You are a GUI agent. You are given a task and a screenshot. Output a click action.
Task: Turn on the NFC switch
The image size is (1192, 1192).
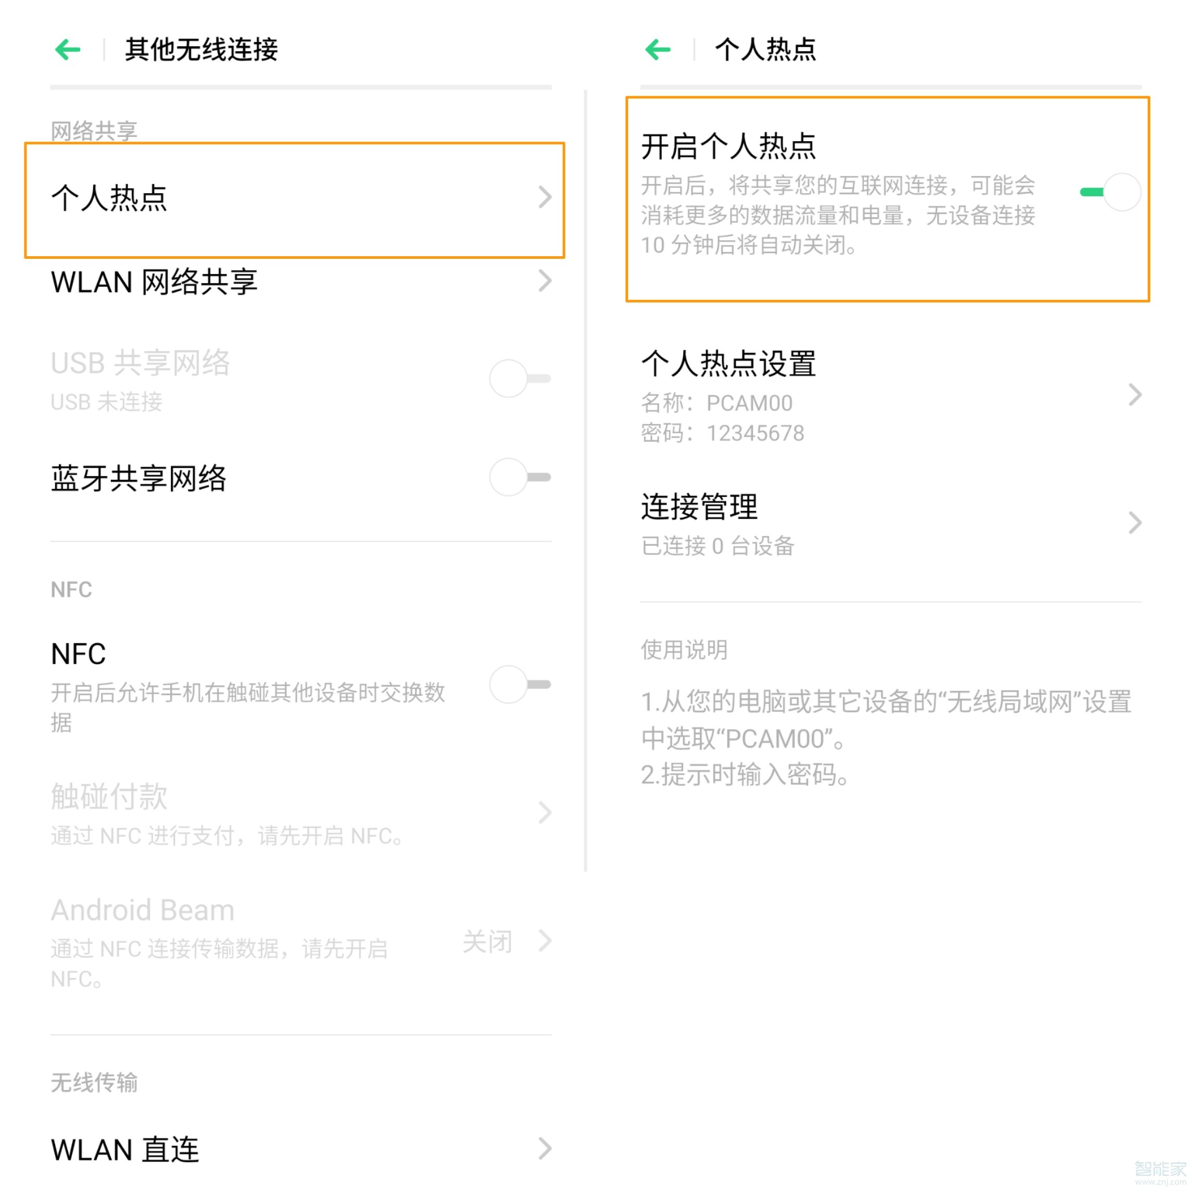tap(520, 684)
